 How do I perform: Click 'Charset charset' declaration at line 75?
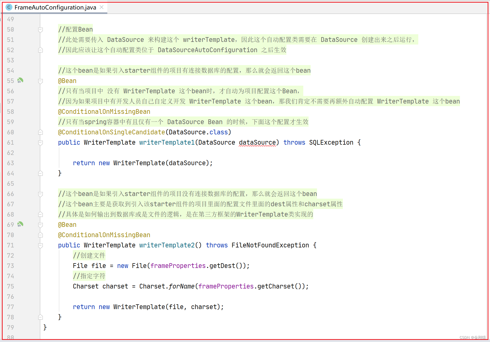(100, 286)
